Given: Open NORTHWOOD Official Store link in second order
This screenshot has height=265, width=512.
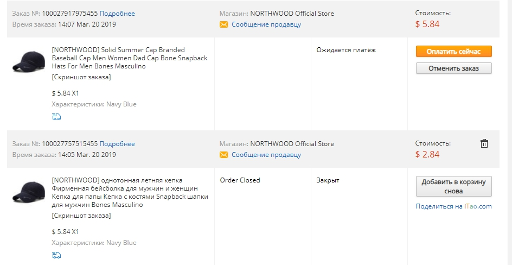Looking at the screenshot, I should (292, 144).
